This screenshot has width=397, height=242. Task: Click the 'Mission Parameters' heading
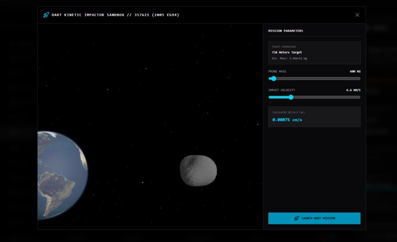286,31
